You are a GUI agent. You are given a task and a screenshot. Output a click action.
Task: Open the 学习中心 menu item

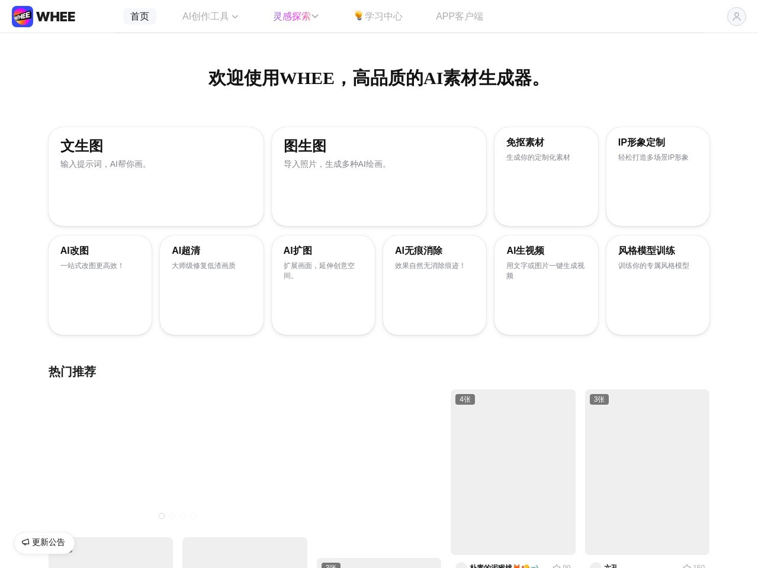[378, 17]
